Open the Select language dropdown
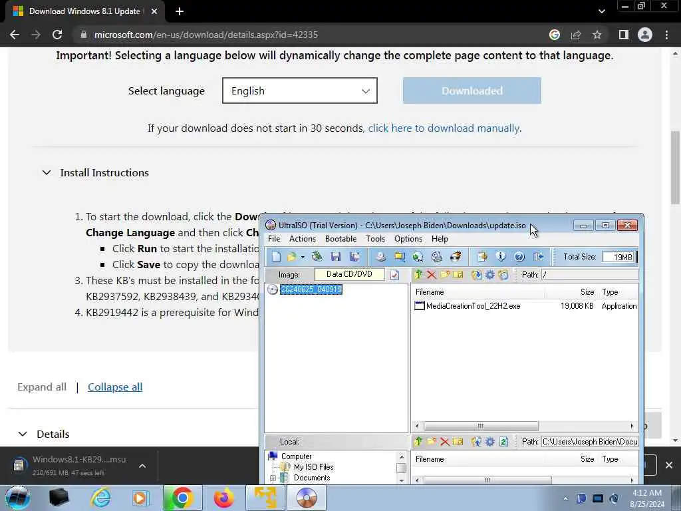 point(300,90)
